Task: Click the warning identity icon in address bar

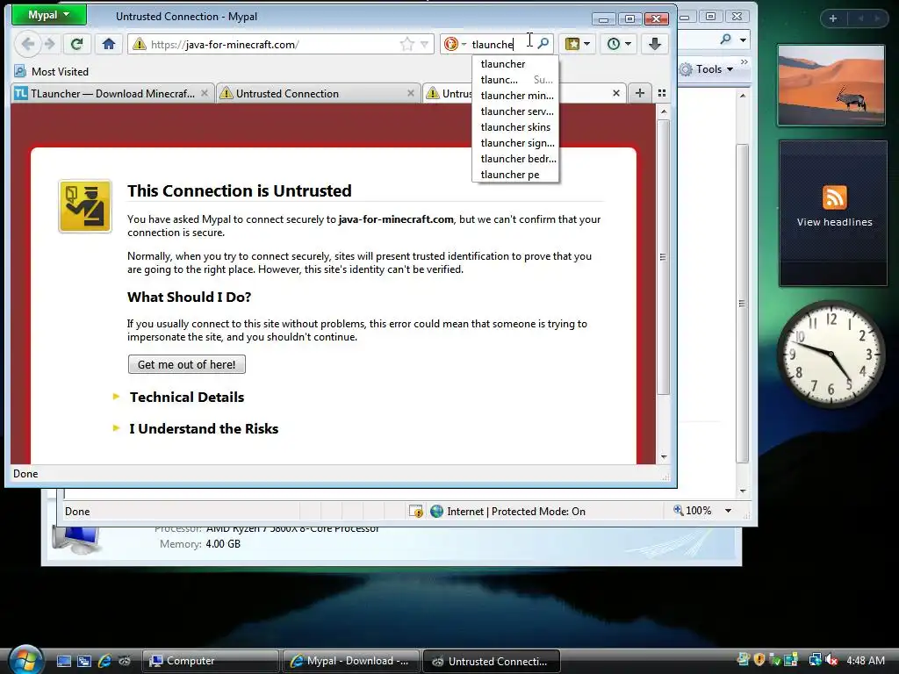Action: pos(140,44)
